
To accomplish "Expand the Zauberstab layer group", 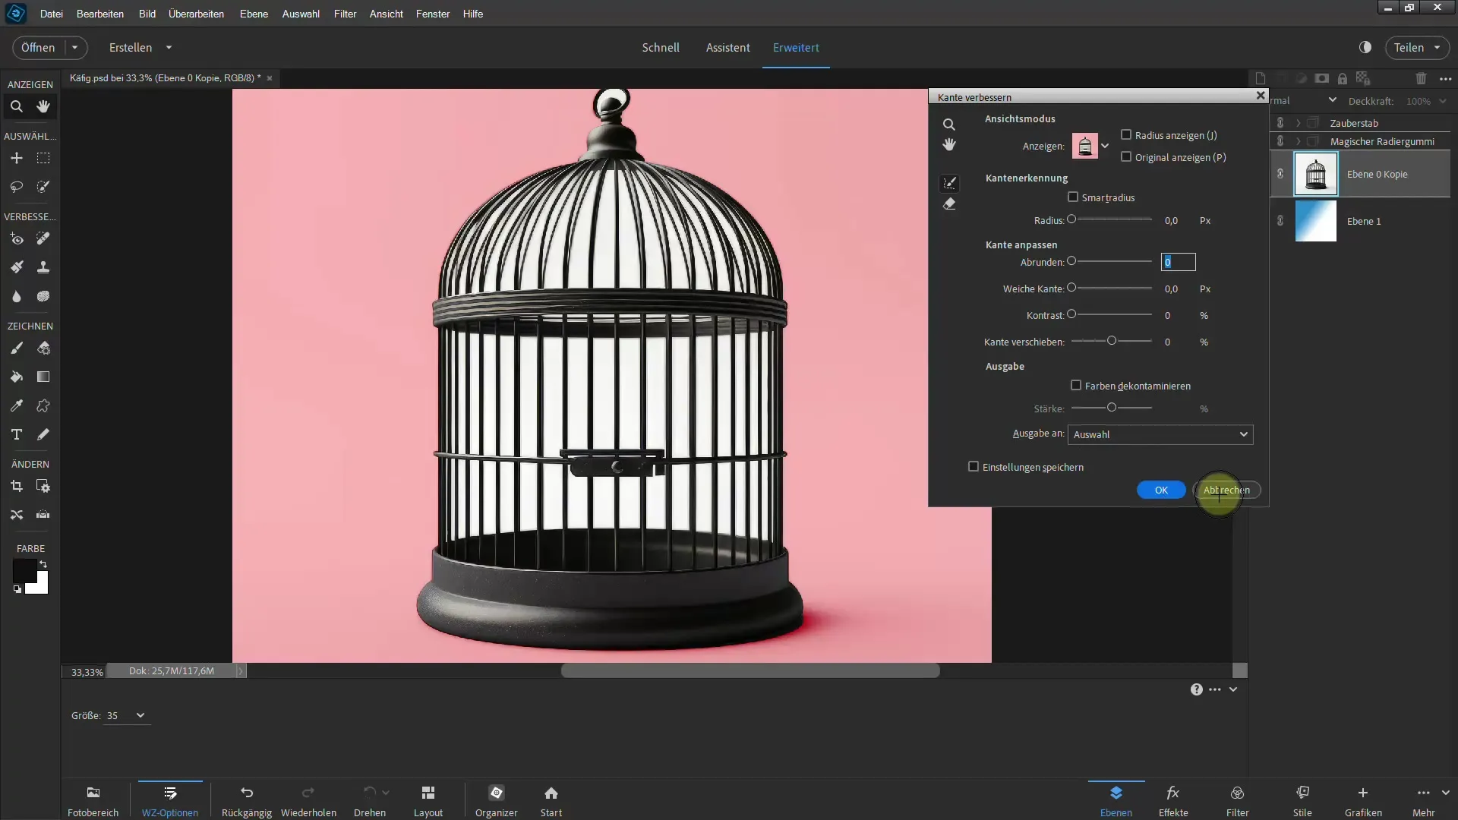I will click(x=1299, y=123).
